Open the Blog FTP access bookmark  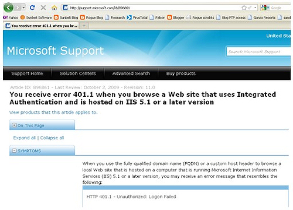coord(231,17)
